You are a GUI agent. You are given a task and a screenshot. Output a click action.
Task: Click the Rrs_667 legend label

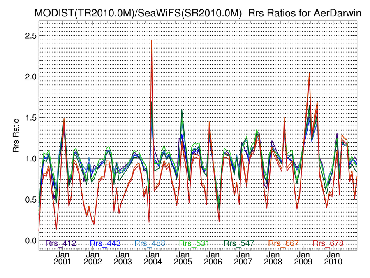tap(283, 243)
